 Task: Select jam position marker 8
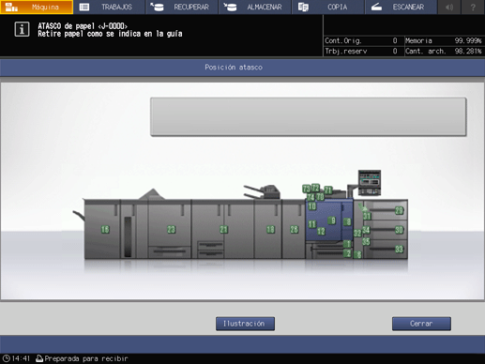(x=347, y=222)
